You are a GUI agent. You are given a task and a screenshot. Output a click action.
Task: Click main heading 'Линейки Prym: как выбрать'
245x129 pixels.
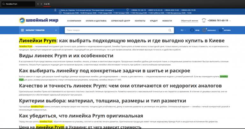[x=122, y=41]
